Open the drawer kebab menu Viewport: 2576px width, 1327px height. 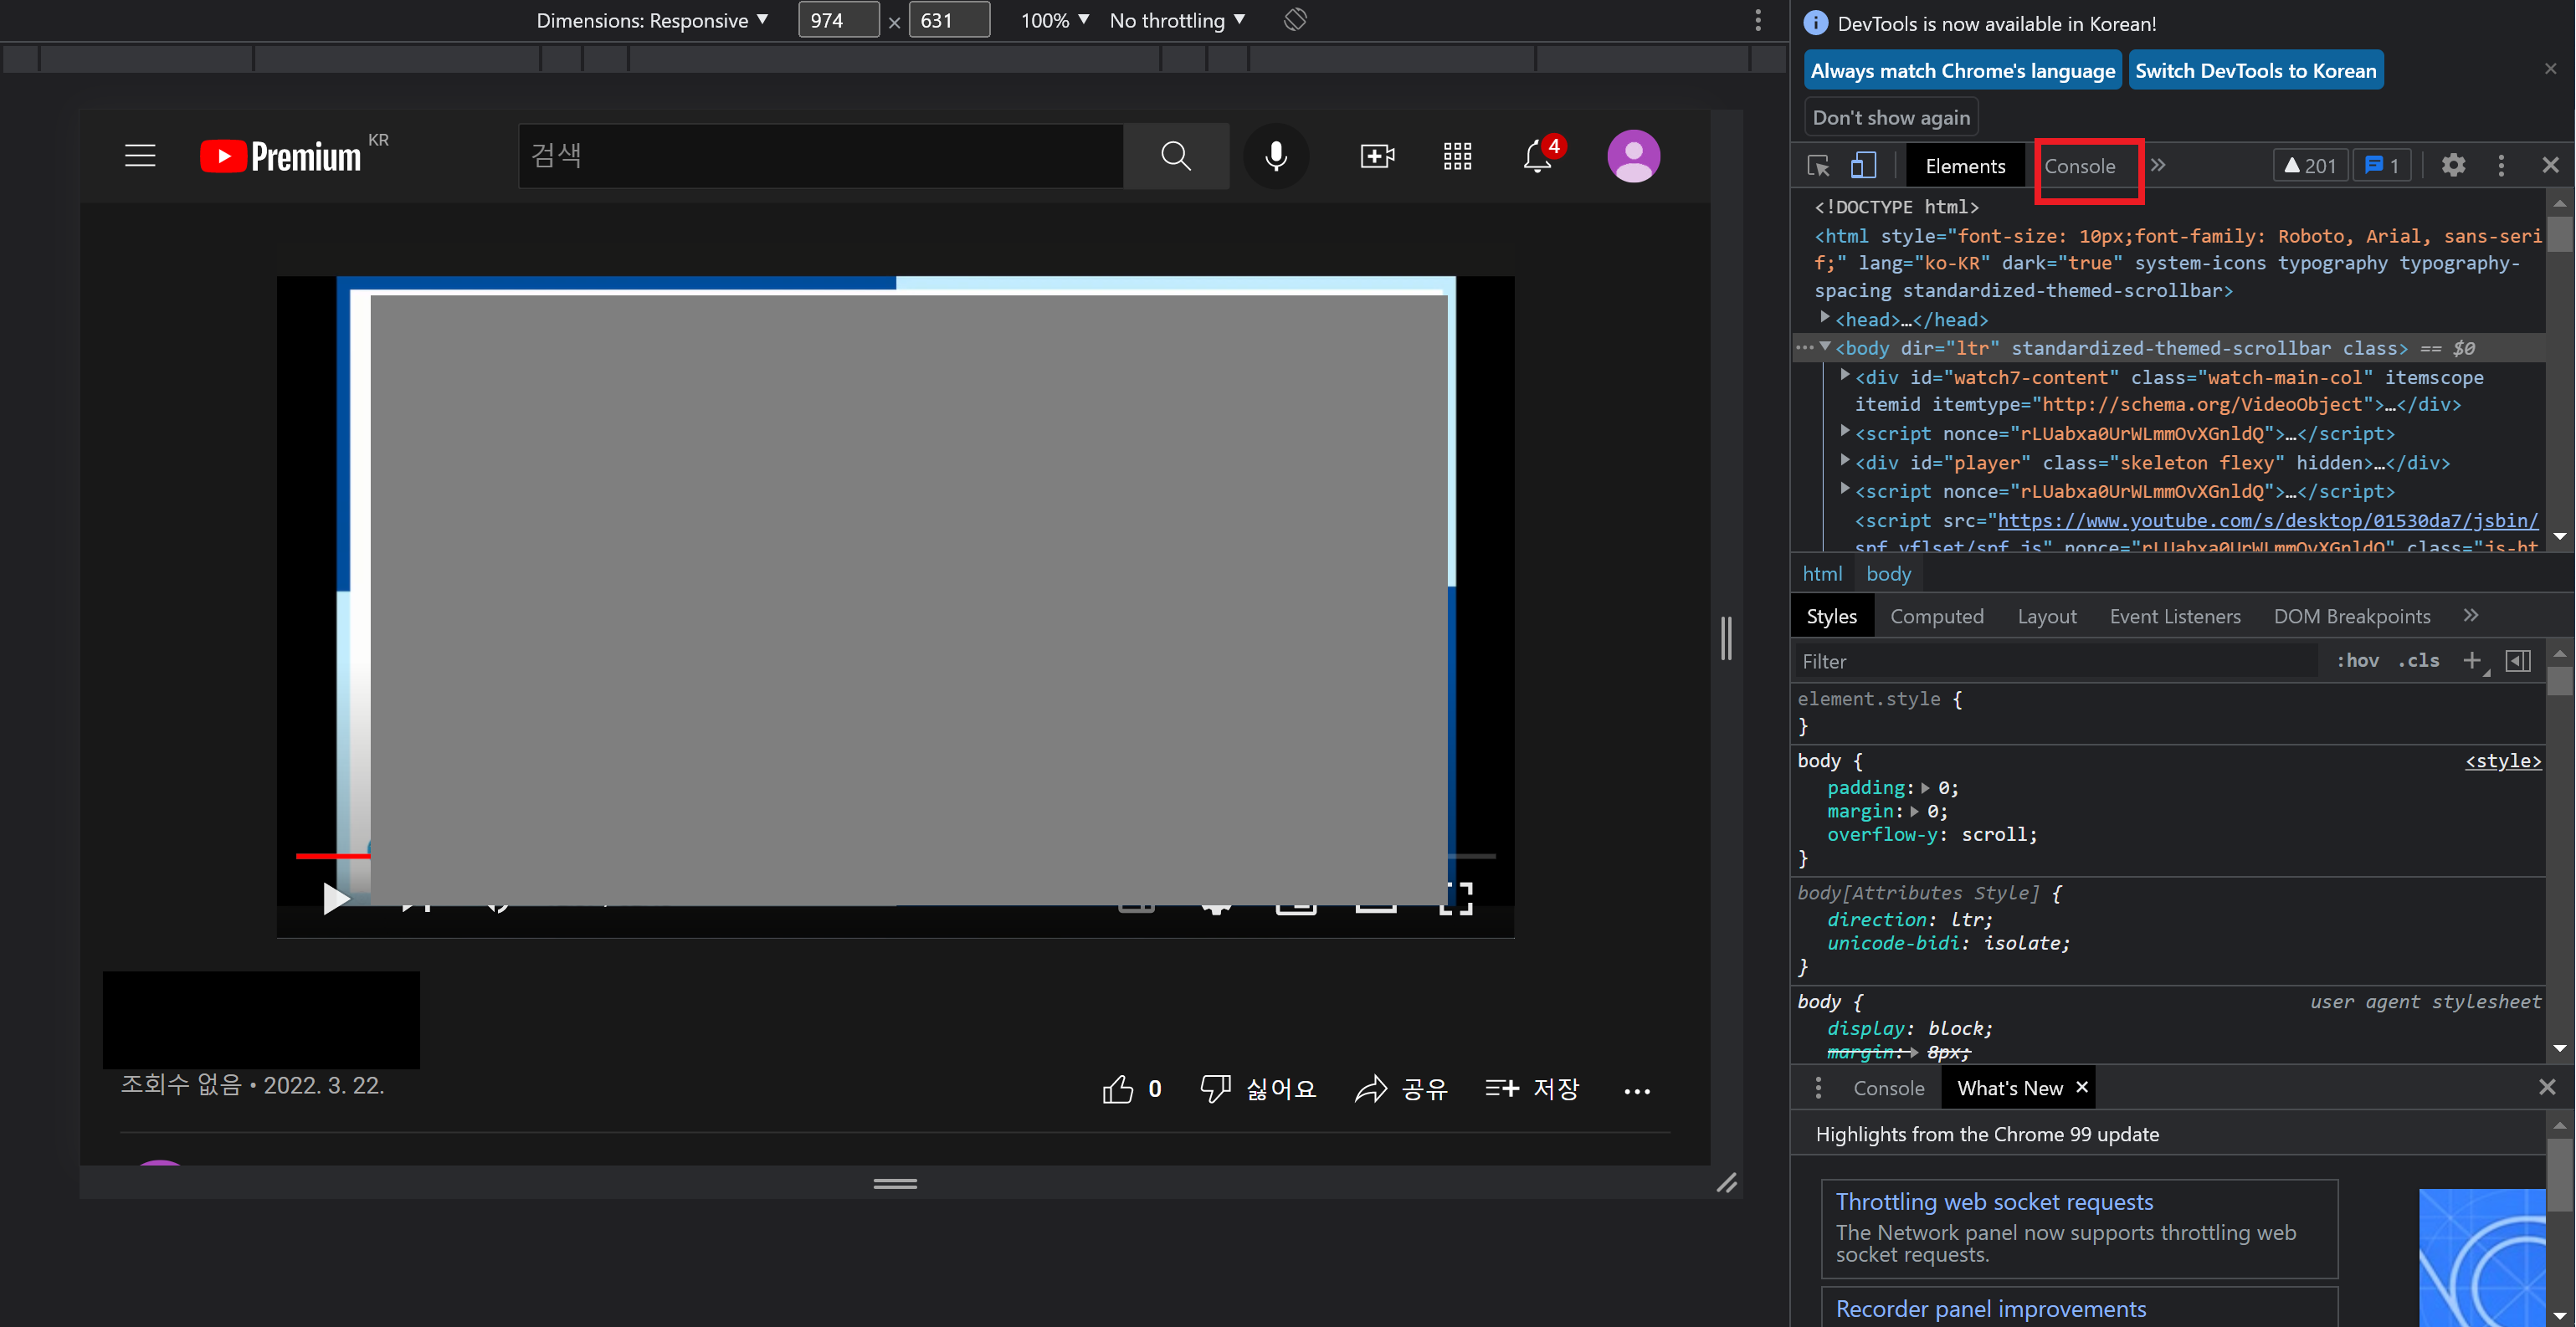tap(1818, 1088)
